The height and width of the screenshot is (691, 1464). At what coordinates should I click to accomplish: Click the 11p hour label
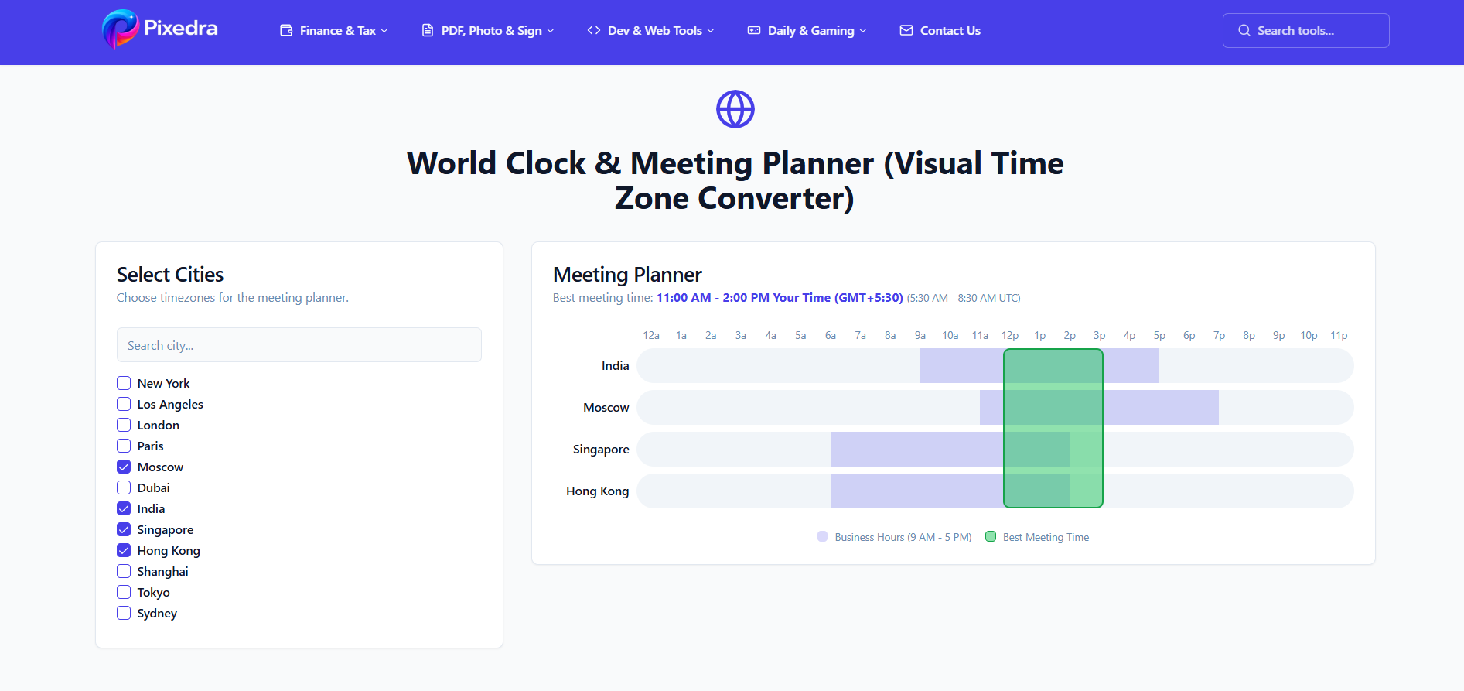pyautogui.click(x=1339, y=335)
